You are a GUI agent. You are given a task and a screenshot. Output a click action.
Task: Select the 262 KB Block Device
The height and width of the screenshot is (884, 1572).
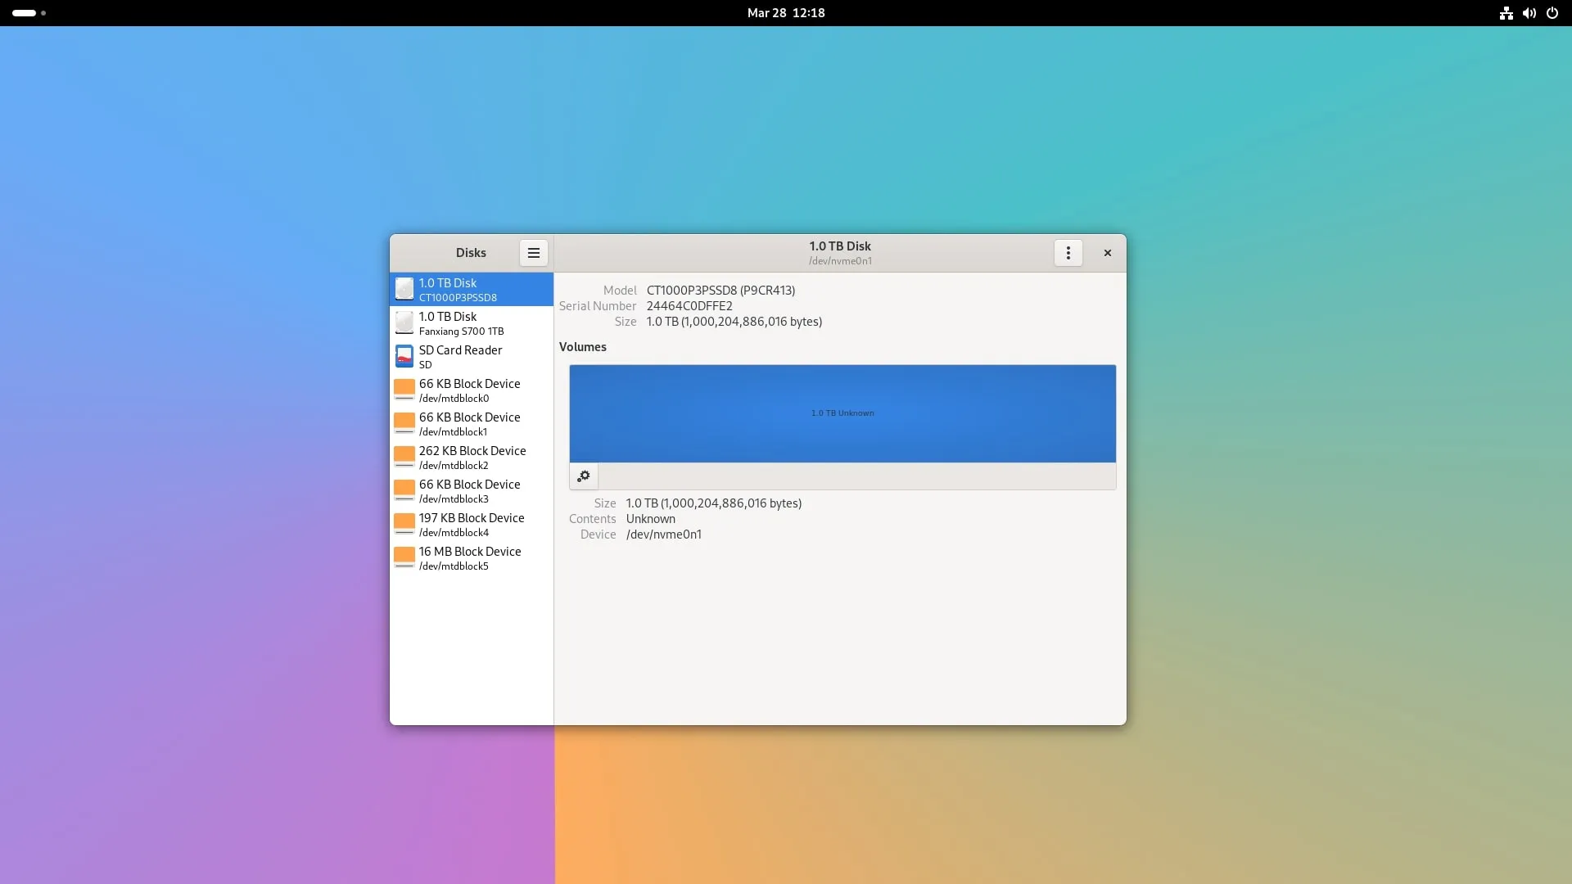tap(471, 458)
